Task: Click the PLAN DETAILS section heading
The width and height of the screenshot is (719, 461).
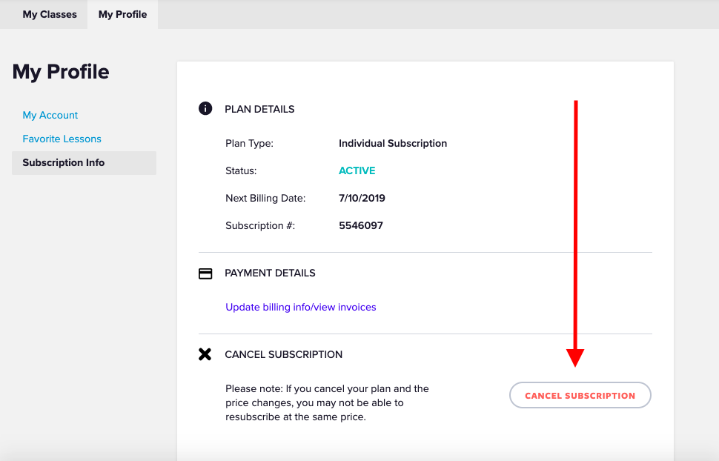Action: click(x=259, y=109)
